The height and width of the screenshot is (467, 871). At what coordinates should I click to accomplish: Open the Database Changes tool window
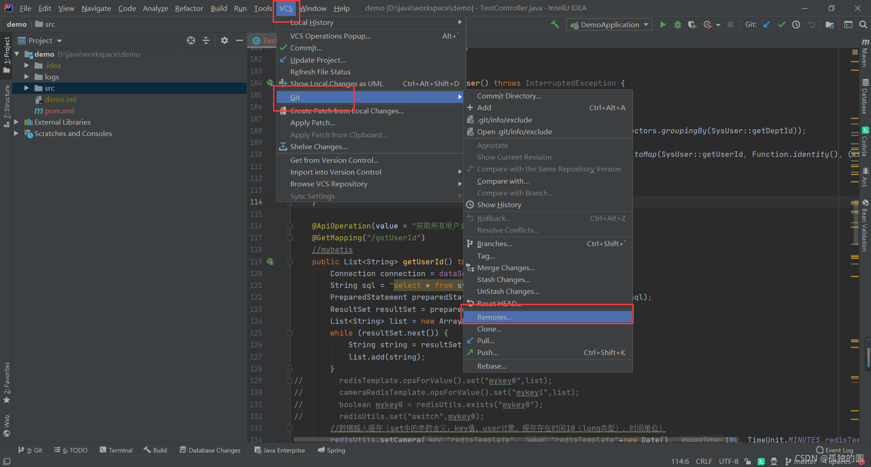coord(210,450)
